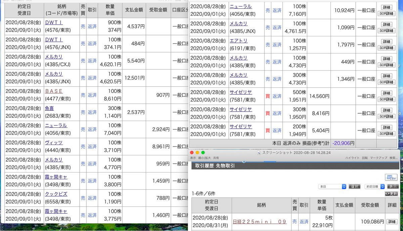The height and width of the screenshot is (231, 403).
Task: Open エアトリ stock link
Action: click(x=238, y=41)
